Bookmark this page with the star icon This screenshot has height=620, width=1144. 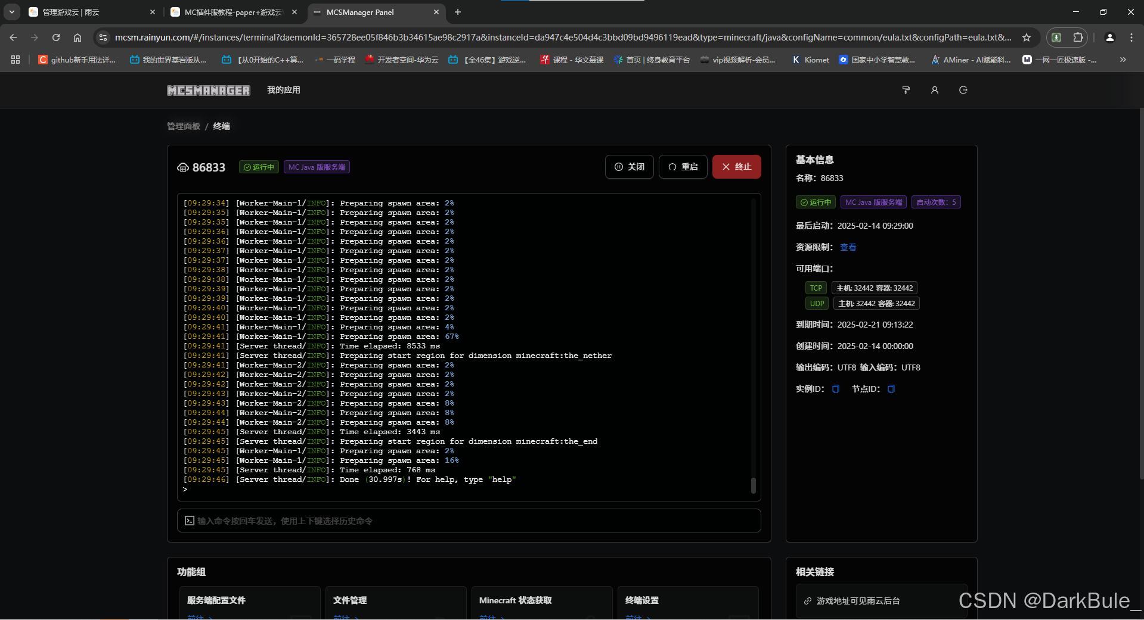tap(1026, 38)
